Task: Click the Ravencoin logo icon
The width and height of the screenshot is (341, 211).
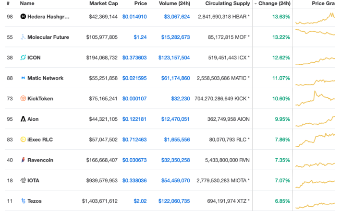Action: pos(23,160)
